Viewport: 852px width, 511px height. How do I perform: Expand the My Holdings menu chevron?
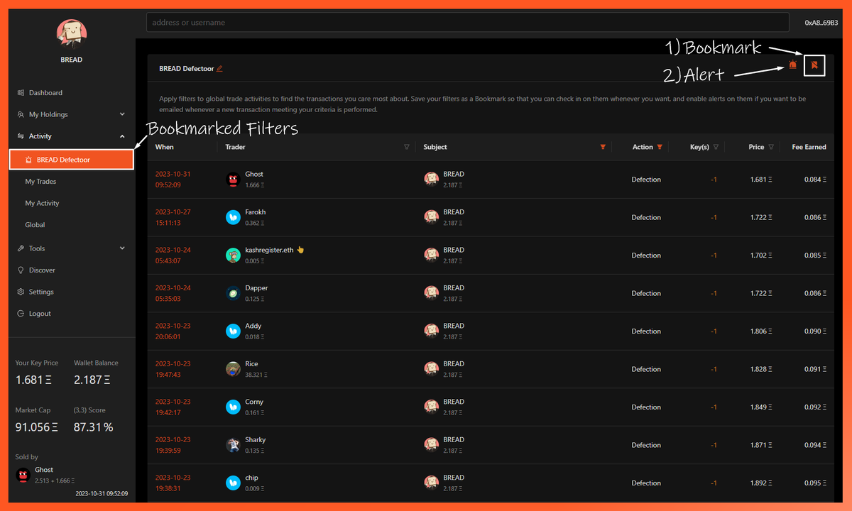pyautogui.click(x=122, y=114)
